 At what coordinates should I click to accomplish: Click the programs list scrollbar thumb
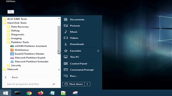point(59,40)
